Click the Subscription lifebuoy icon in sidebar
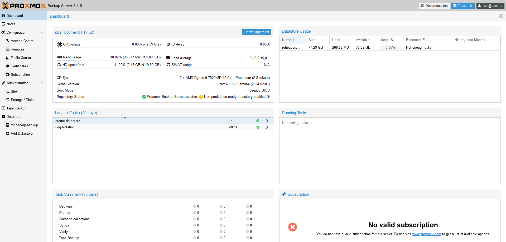The image size is (506, 242). click(x=8, y=74)
